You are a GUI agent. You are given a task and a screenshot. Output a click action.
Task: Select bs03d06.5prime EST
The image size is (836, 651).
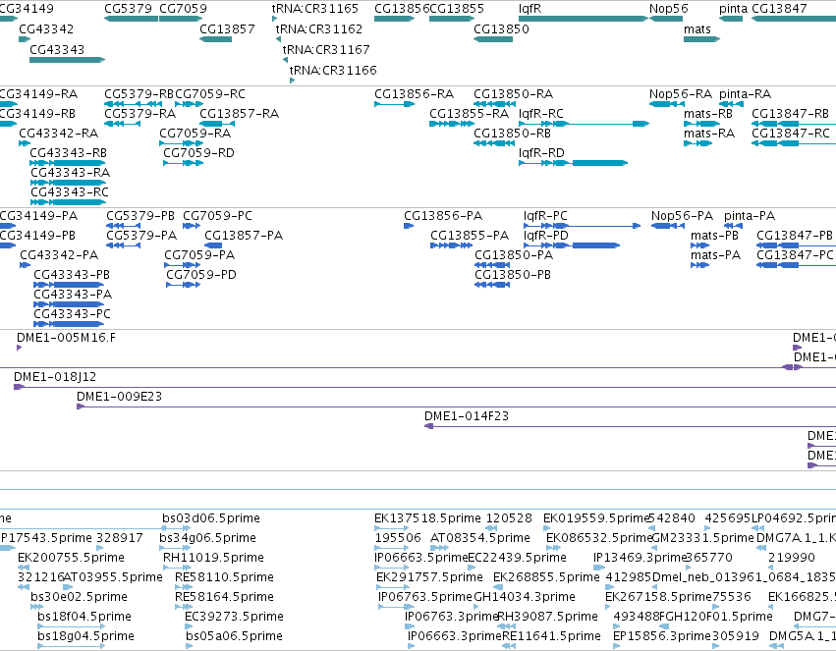click(176, 528)
